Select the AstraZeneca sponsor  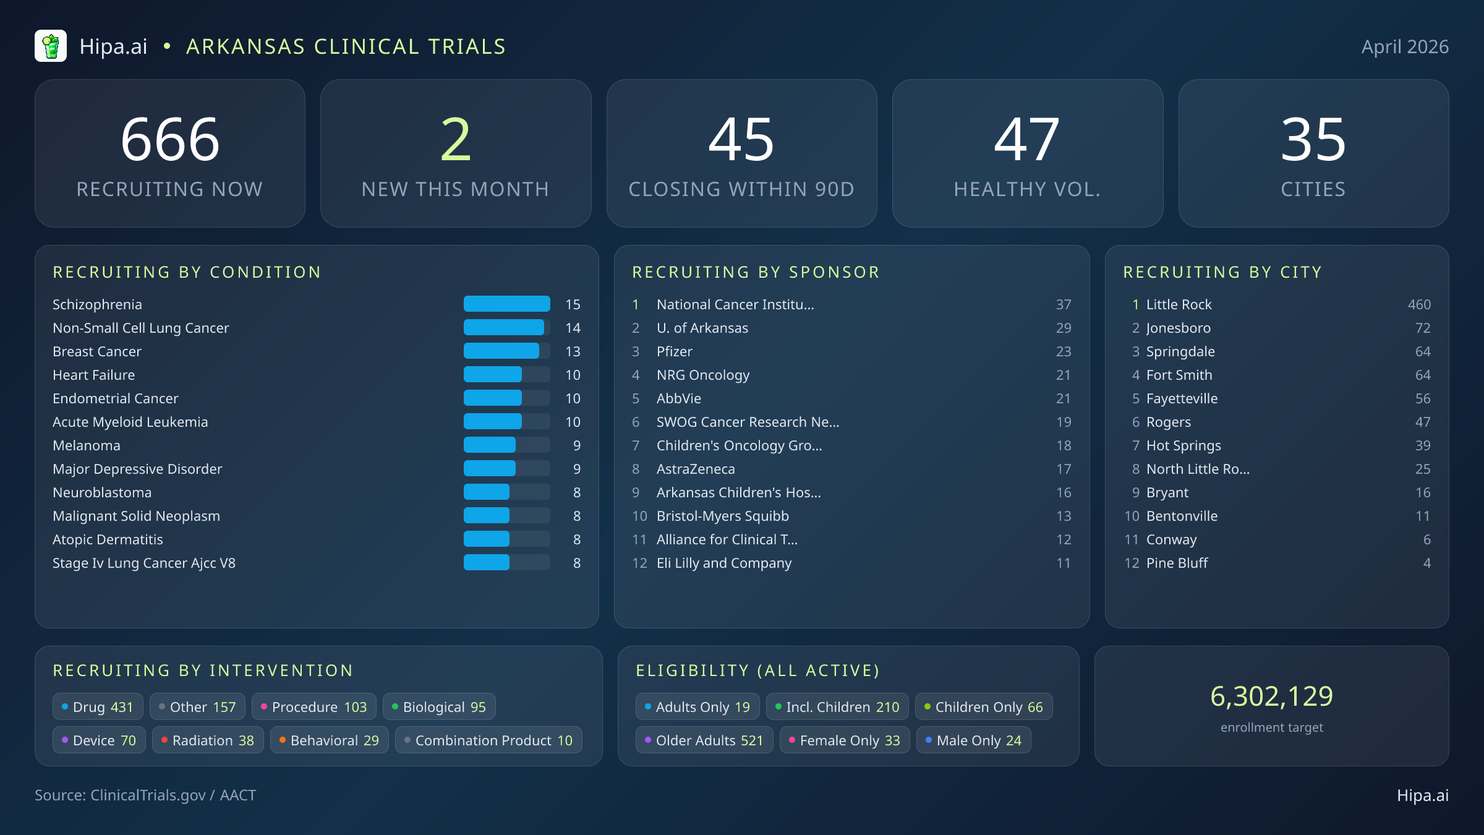(851, 469)
